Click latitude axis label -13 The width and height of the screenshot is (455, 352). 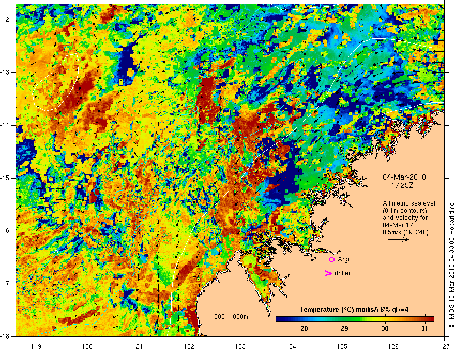pos(5,72)
